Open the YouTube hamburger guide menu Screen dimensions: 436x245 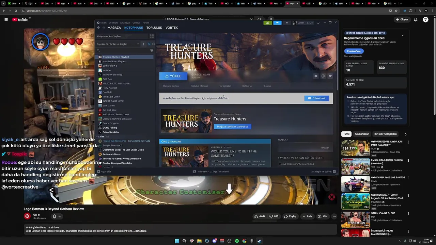[x=6, y=19]
